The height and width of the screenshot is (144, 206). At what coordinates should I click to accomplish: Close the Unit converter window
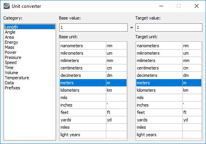197,6
